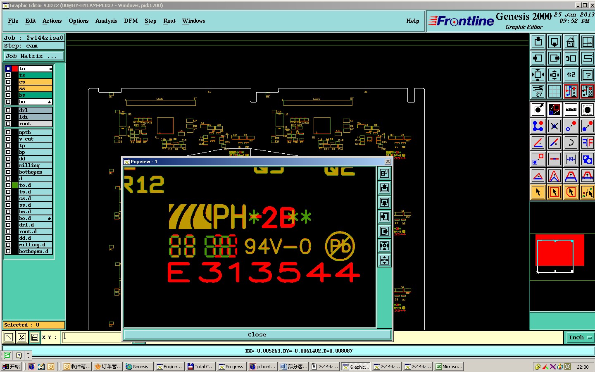Click the green color swatch of to.d layer
The height and width of the screenshot is (372, 595).
(x=15, y=185)
